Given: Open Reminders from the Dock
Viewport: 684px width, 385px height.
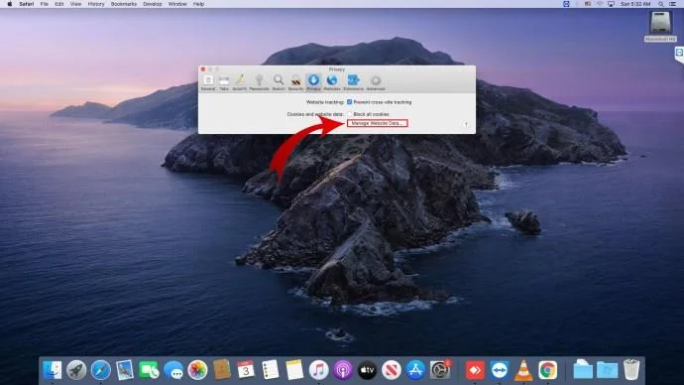Looking at the screenshot, I should point(270,370).
